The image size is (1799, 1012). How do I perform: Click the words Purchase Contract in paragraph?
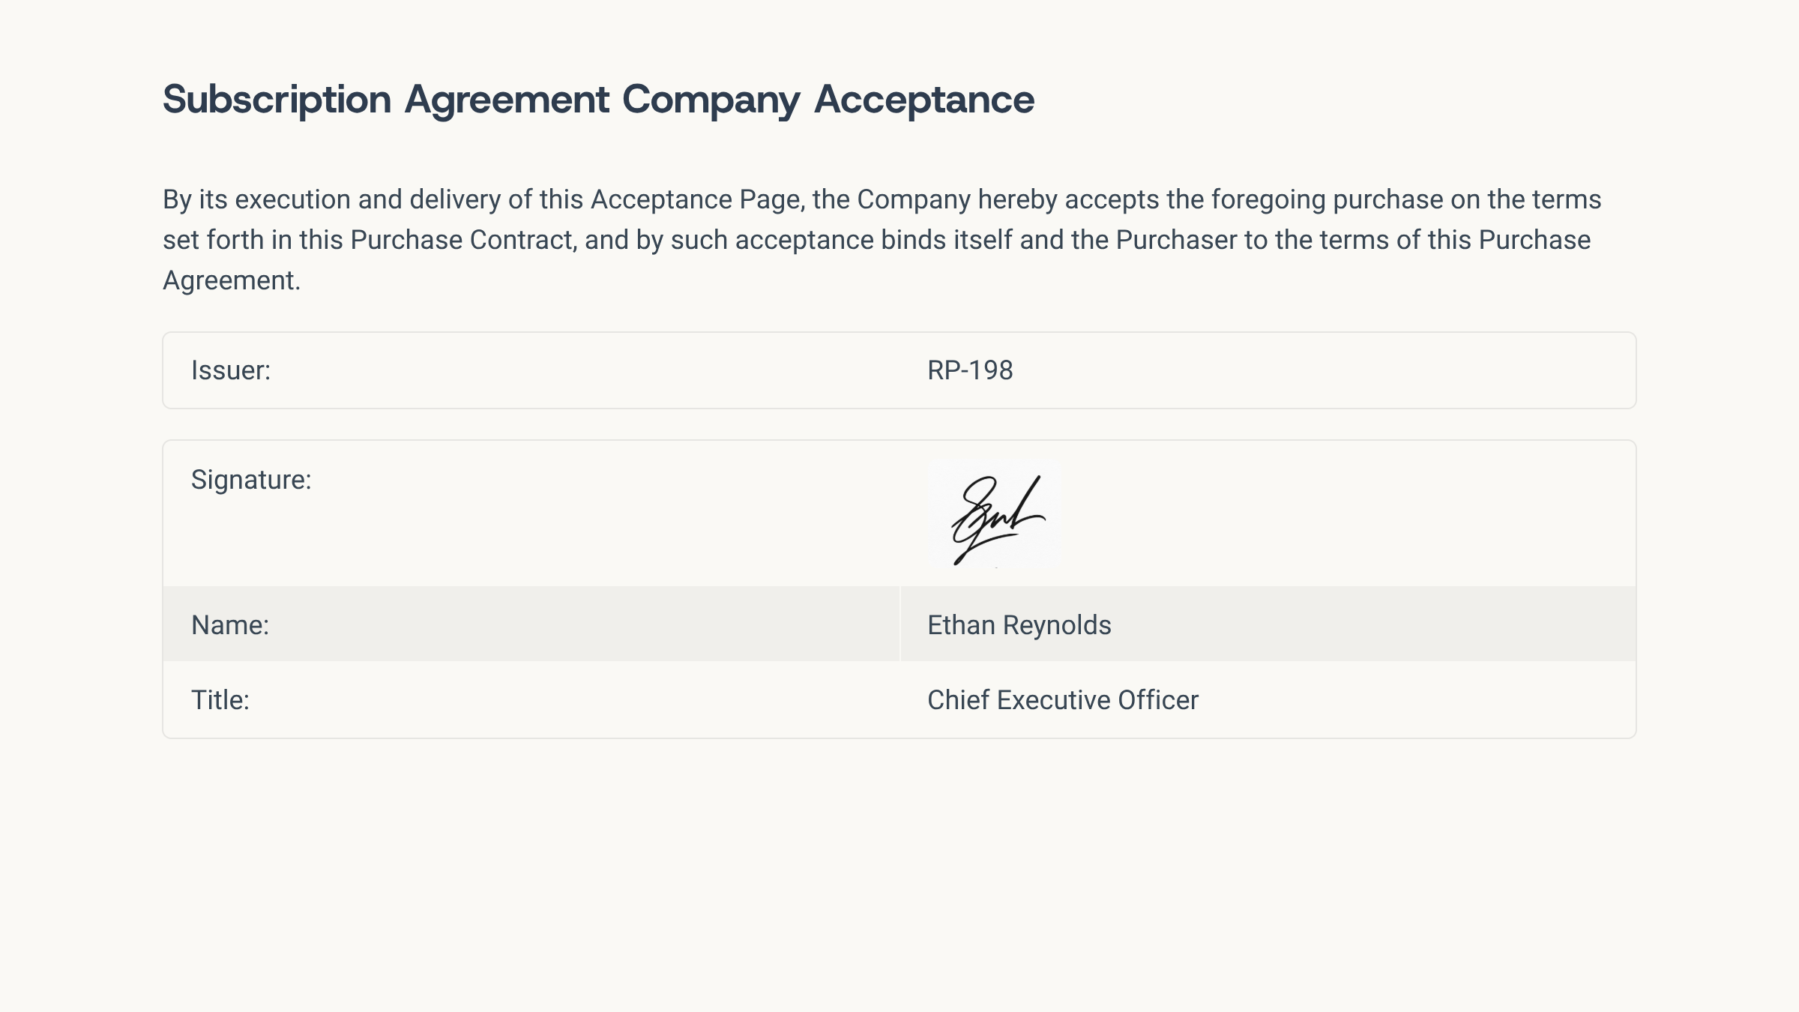click(462, 240)
